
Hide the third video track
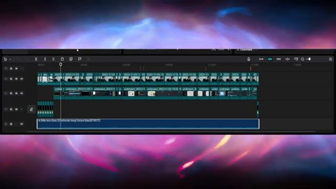(16, 109)
